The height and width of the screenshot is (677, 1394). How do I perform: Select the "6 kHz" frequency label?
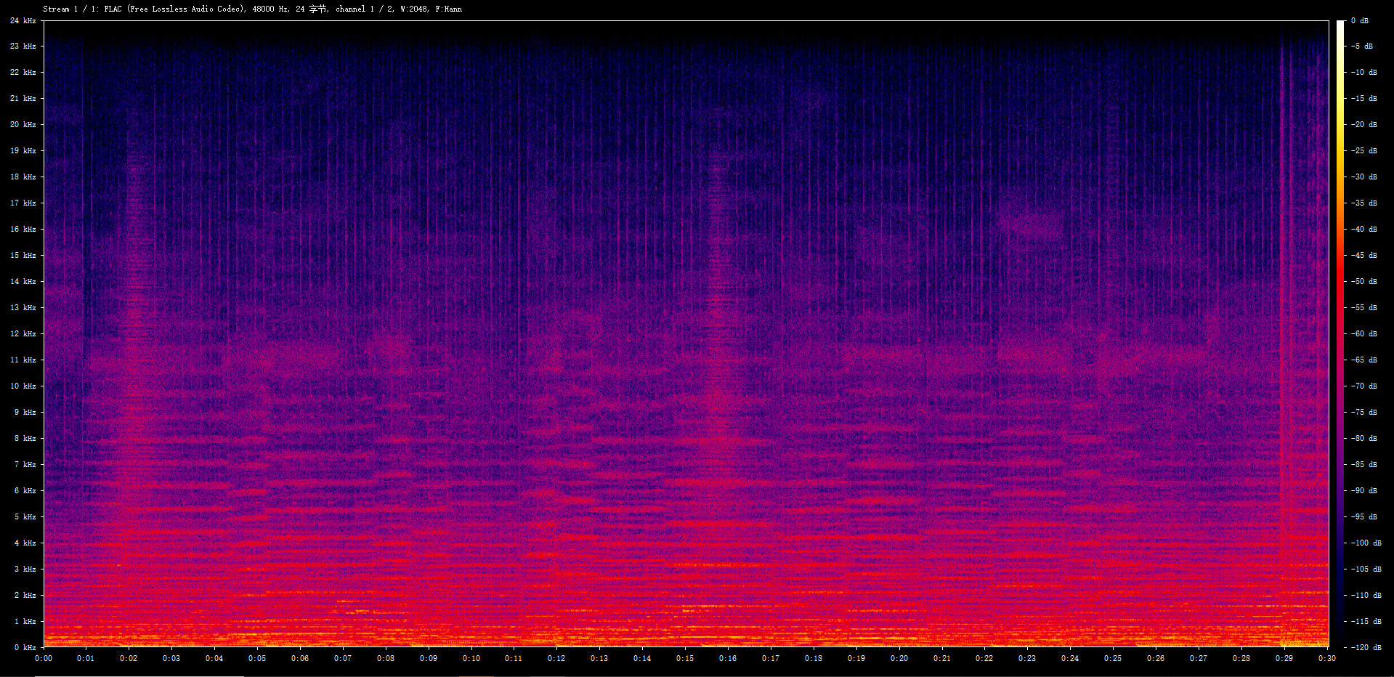click(x=25, y=490)
